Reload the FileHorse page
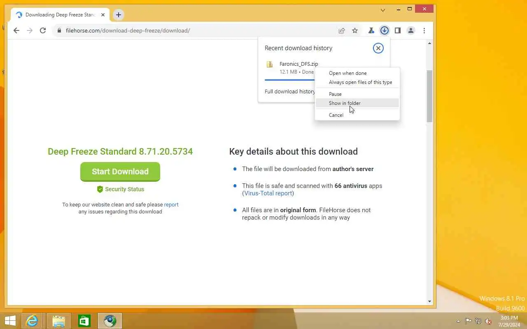Screen dimensions: 527x329 [43, 30]
